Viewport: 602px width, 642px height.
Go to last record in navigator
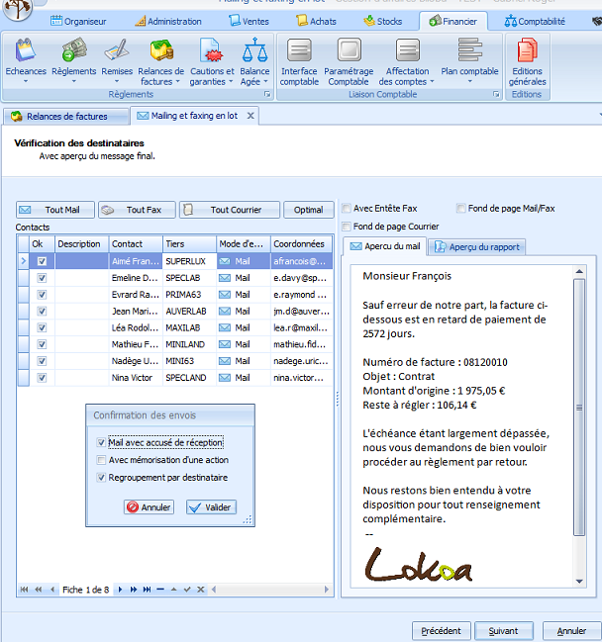[x=147, y=590]
